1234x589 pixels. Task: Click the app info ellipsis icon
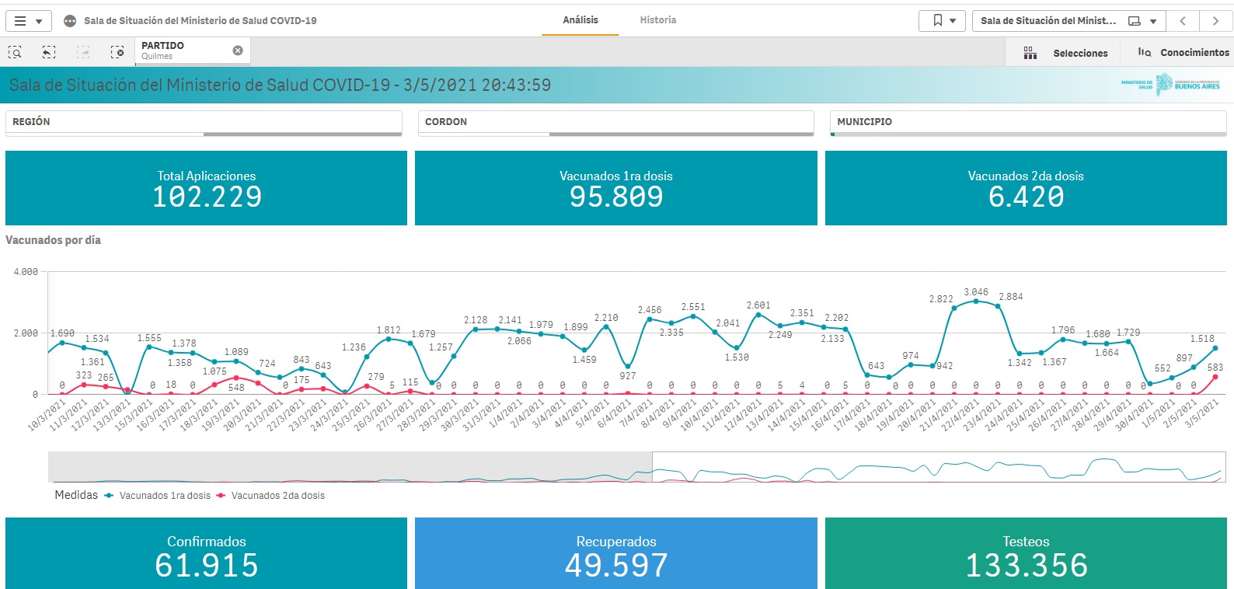click(70, 21)
